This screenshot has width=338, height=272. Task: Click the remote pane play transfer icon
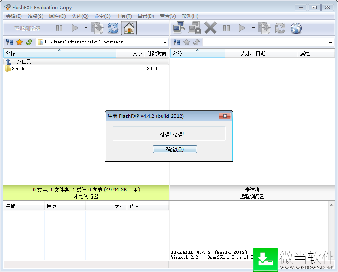click(242, 28)
